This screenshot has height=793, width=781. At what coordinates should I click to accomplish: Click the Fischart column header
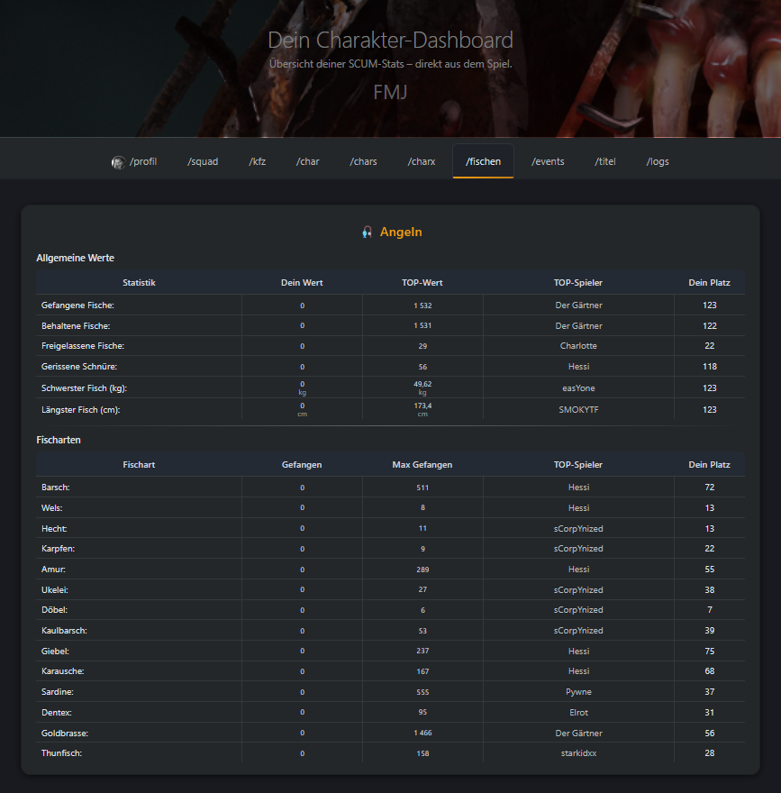[x=139, y=464]
